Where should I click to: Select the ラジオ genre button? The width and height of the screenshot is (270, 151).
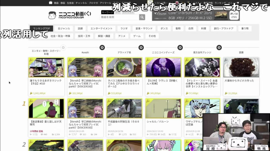pos(124,29)
